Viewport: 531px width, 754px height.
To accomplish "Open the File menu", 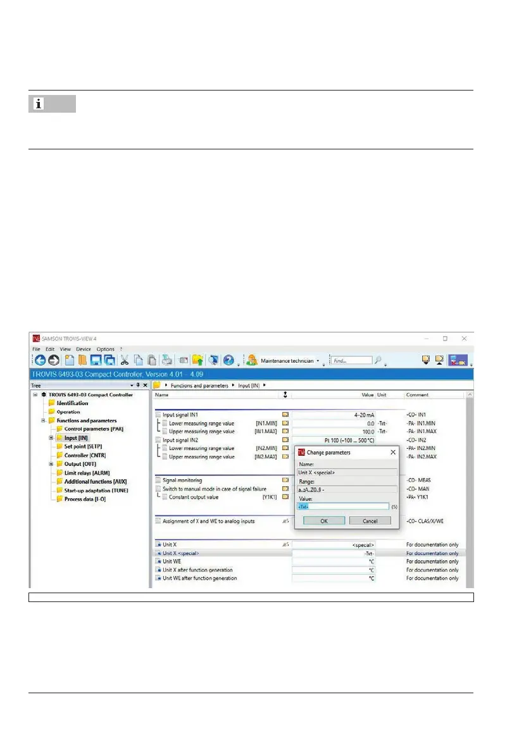I will tap(37, 349).
